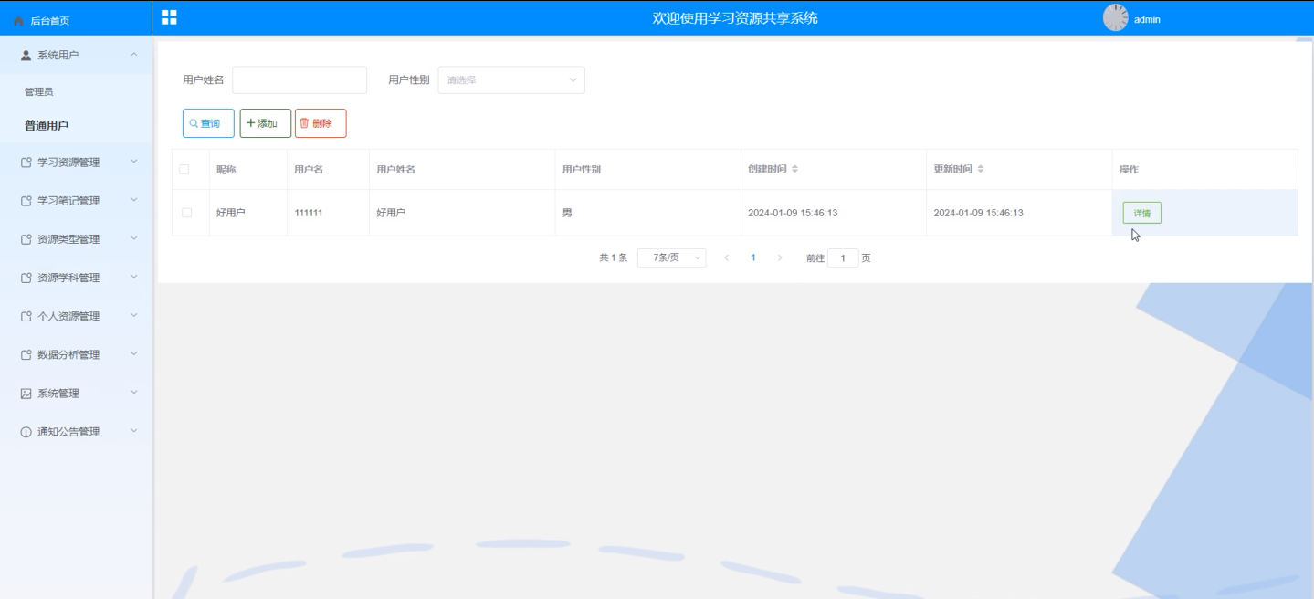
Task: Open the 学习资源管理 menu label
Action: point(68,163)
